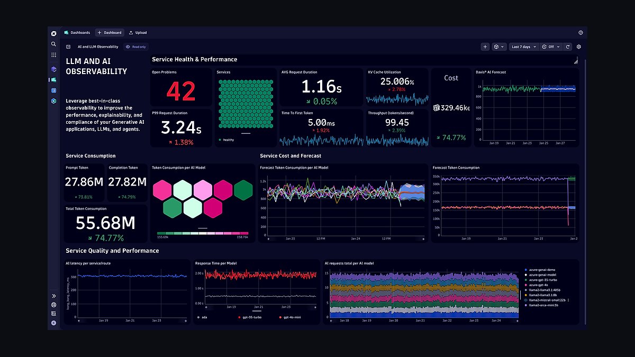Toggle the dashboard side panel icon
This screenshot has height=357, width=635.
click(x=68, y=47)
